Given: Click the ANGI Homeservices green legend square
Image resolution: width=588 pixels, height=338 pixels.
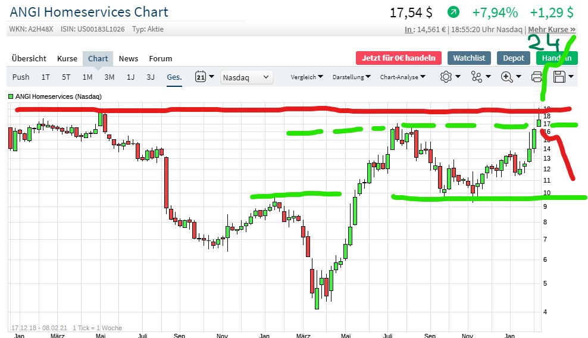Looking at the screenshot, I should point(11,96).
